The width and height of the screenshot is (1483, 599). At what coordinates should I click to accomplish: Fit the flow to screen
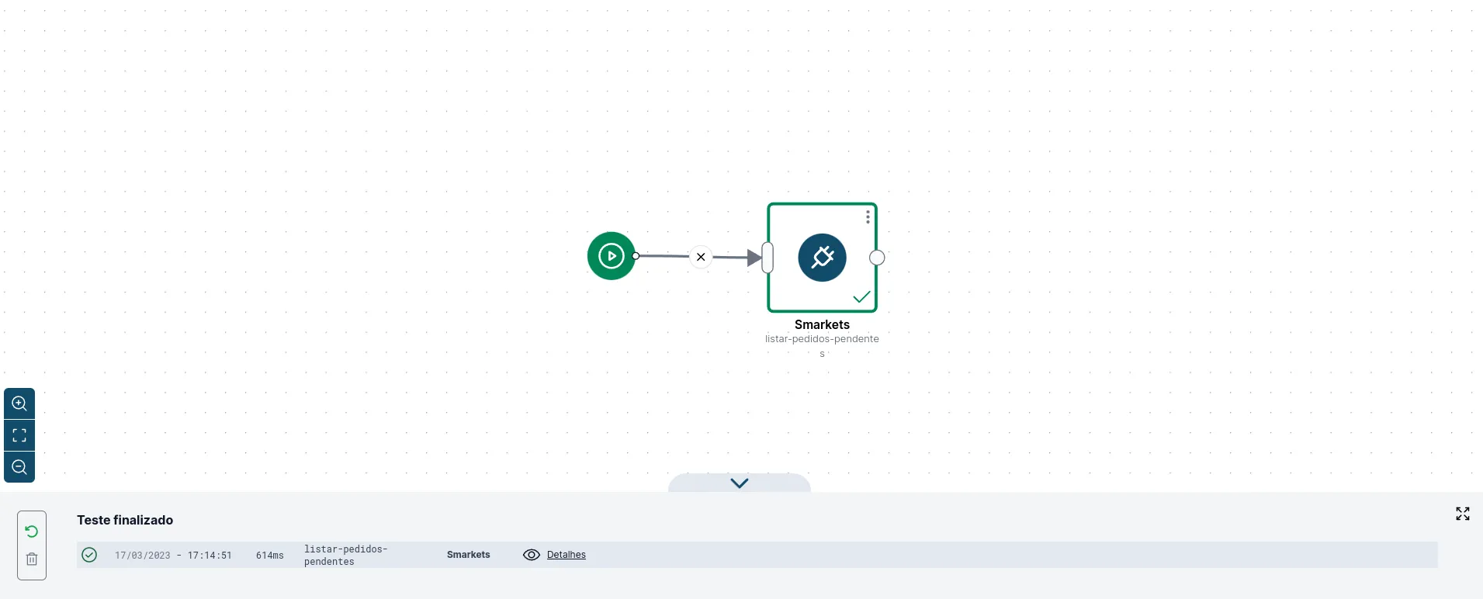(19, 435)
